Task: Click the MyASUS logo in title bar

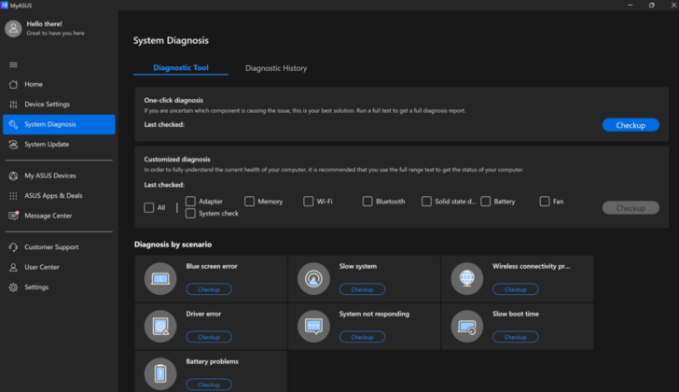Action: pyautogui.click(x=5, y=6)
